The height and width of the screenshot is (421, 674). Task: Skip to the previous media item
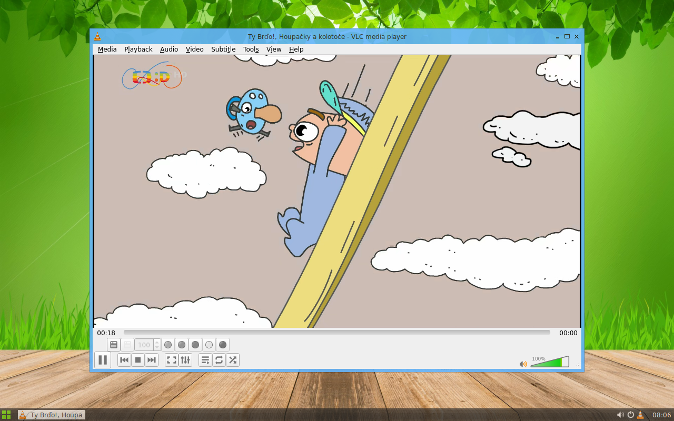pyautogui.click(x=124, y=360)
